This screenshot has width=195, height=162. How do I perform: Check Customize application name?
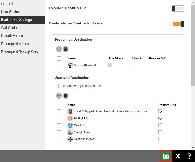[x=57, y=86]
